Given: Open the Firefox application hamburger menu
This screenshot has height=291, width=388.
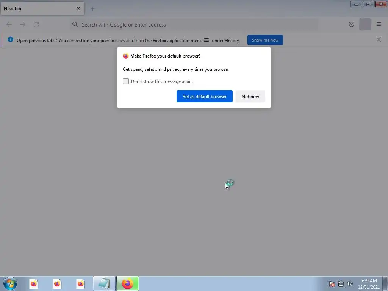Looking at the screenshot, I should (x=379, y=24).
